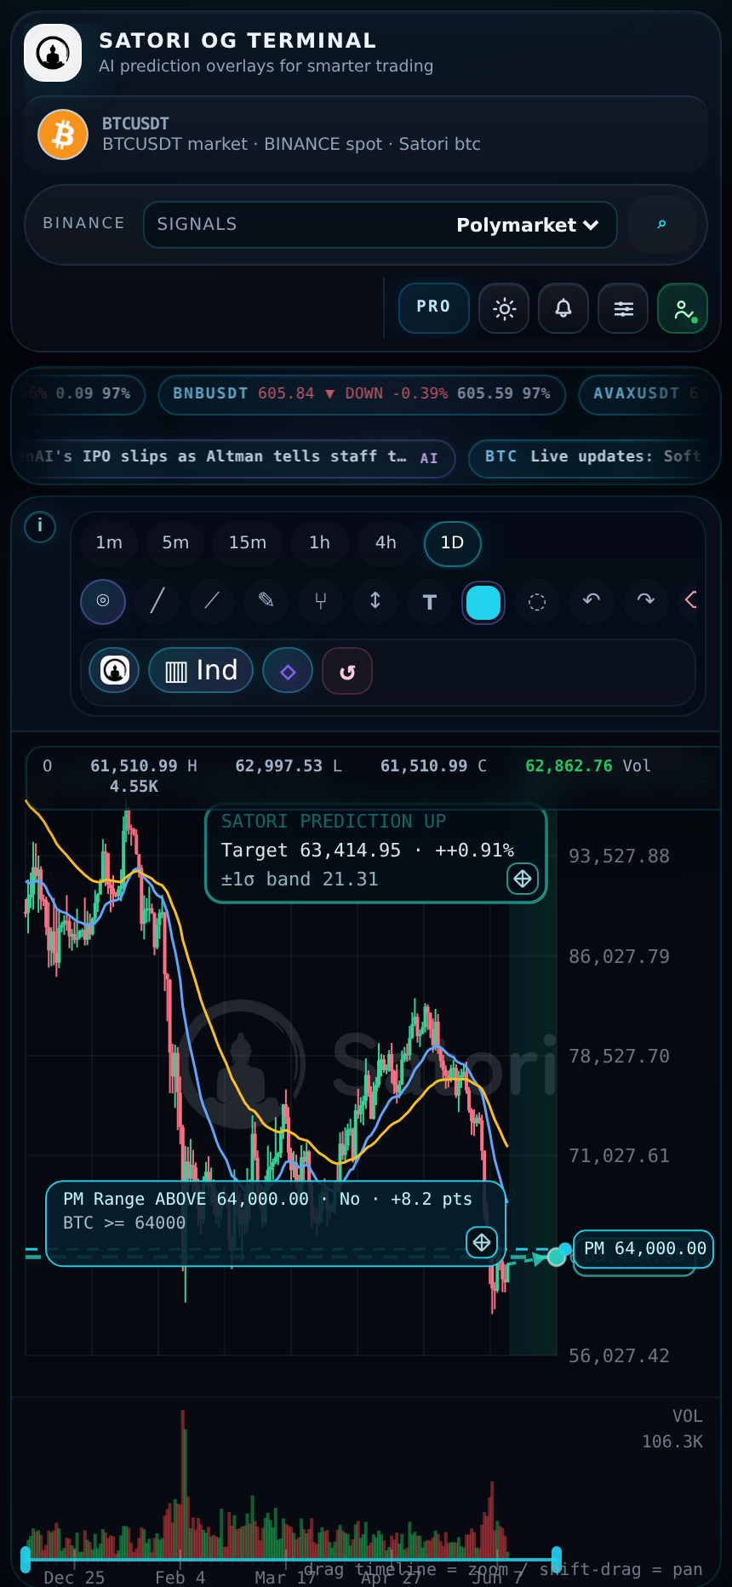Click the Bitcoin coin icon
The height and width of the screenshot is (1587, 732).
63,135
